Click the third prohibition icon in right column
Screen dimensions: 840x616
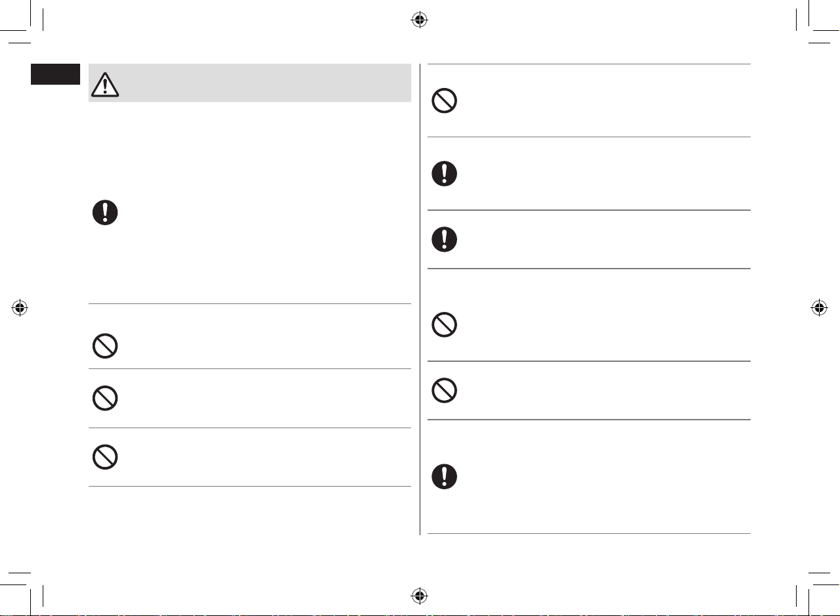445,391
